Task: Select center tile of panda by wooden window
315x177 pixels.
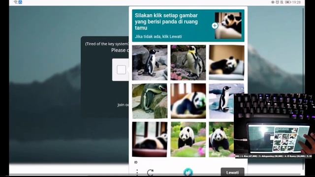Action: click(188, 101)
